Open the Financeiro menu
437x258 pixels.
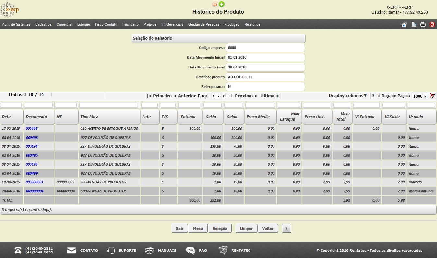coord(130,24)
